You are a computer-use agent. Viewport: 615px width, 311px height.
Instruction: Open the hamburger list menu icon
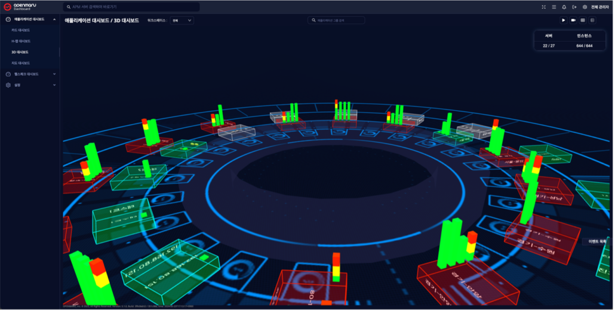pyautogui.click(x=554, y=7)
